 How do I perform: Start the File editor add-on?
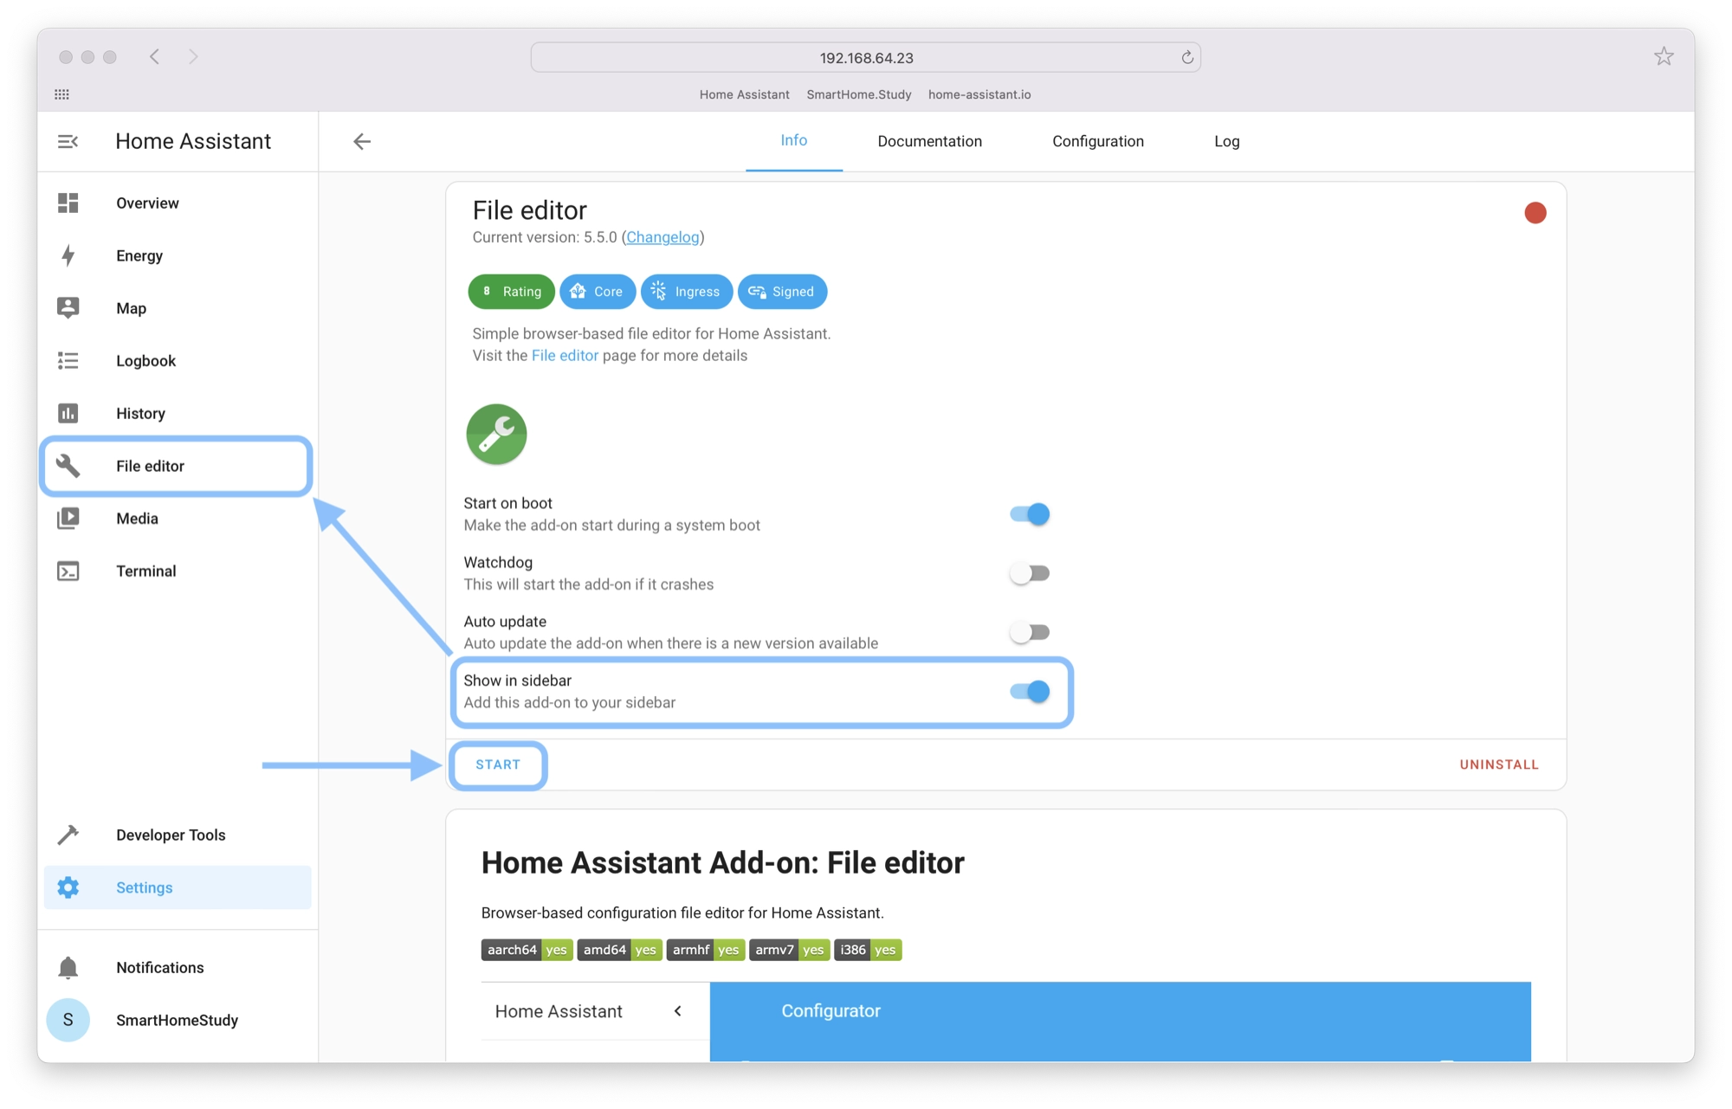[498, 765]
